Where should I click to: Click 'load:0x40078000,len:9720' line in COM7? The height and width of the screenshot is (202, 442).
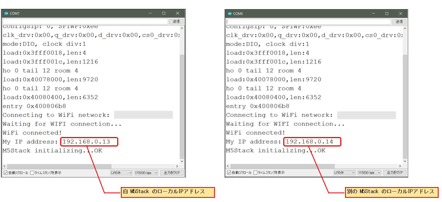50,79
